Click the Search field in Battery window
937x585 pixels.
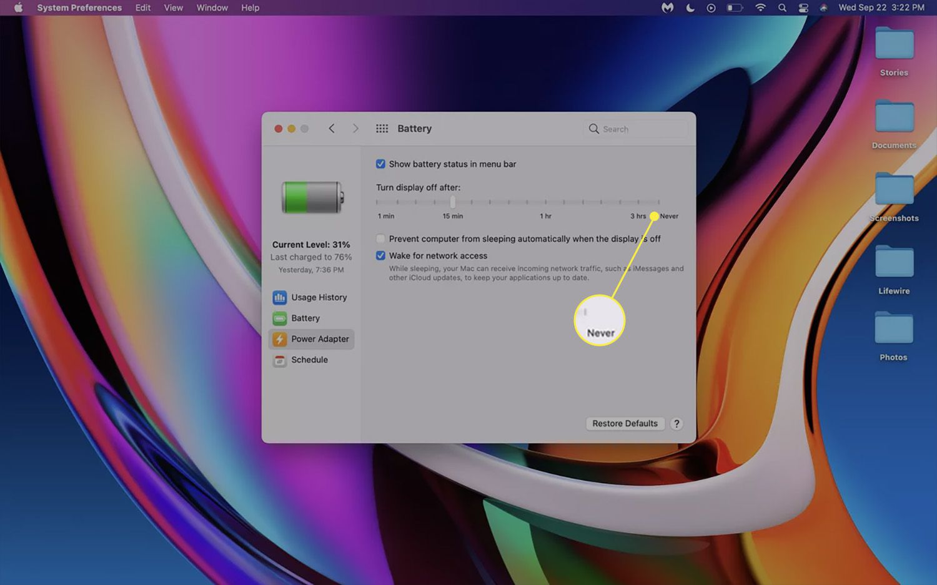tap(637, 129)
